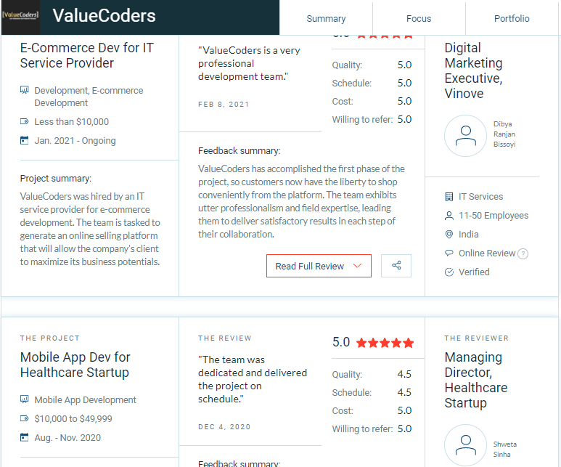Expand review using the red chevron arrow
The height and width of the screenshot is (467, 561).
click(x=357, y=266)
